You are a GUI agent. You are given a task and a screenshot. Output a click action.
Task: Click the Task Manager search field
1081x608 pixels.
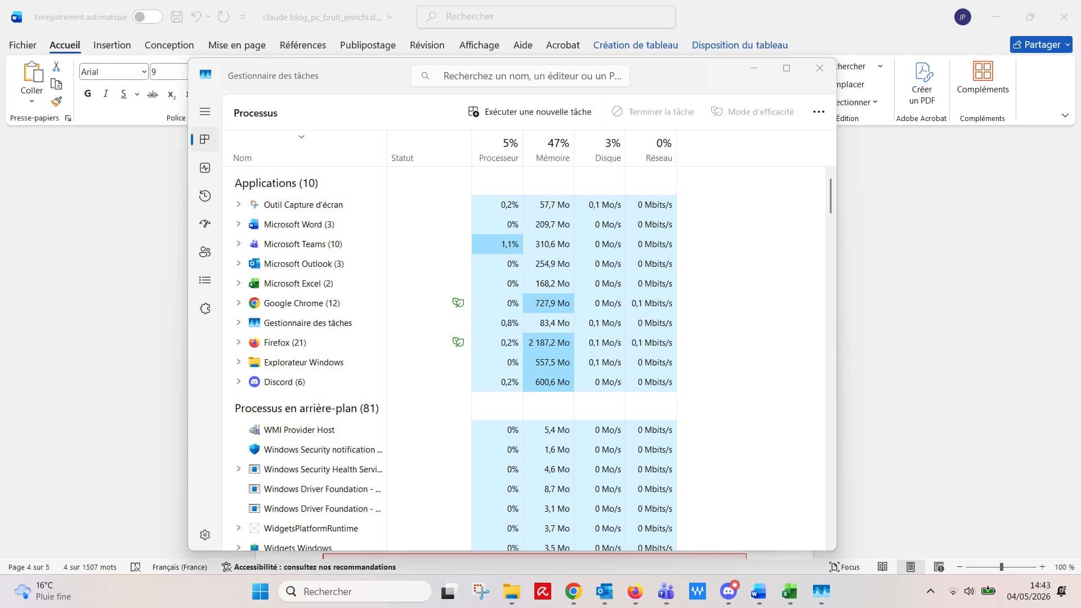pyautogui.click(x=520, y=75)
